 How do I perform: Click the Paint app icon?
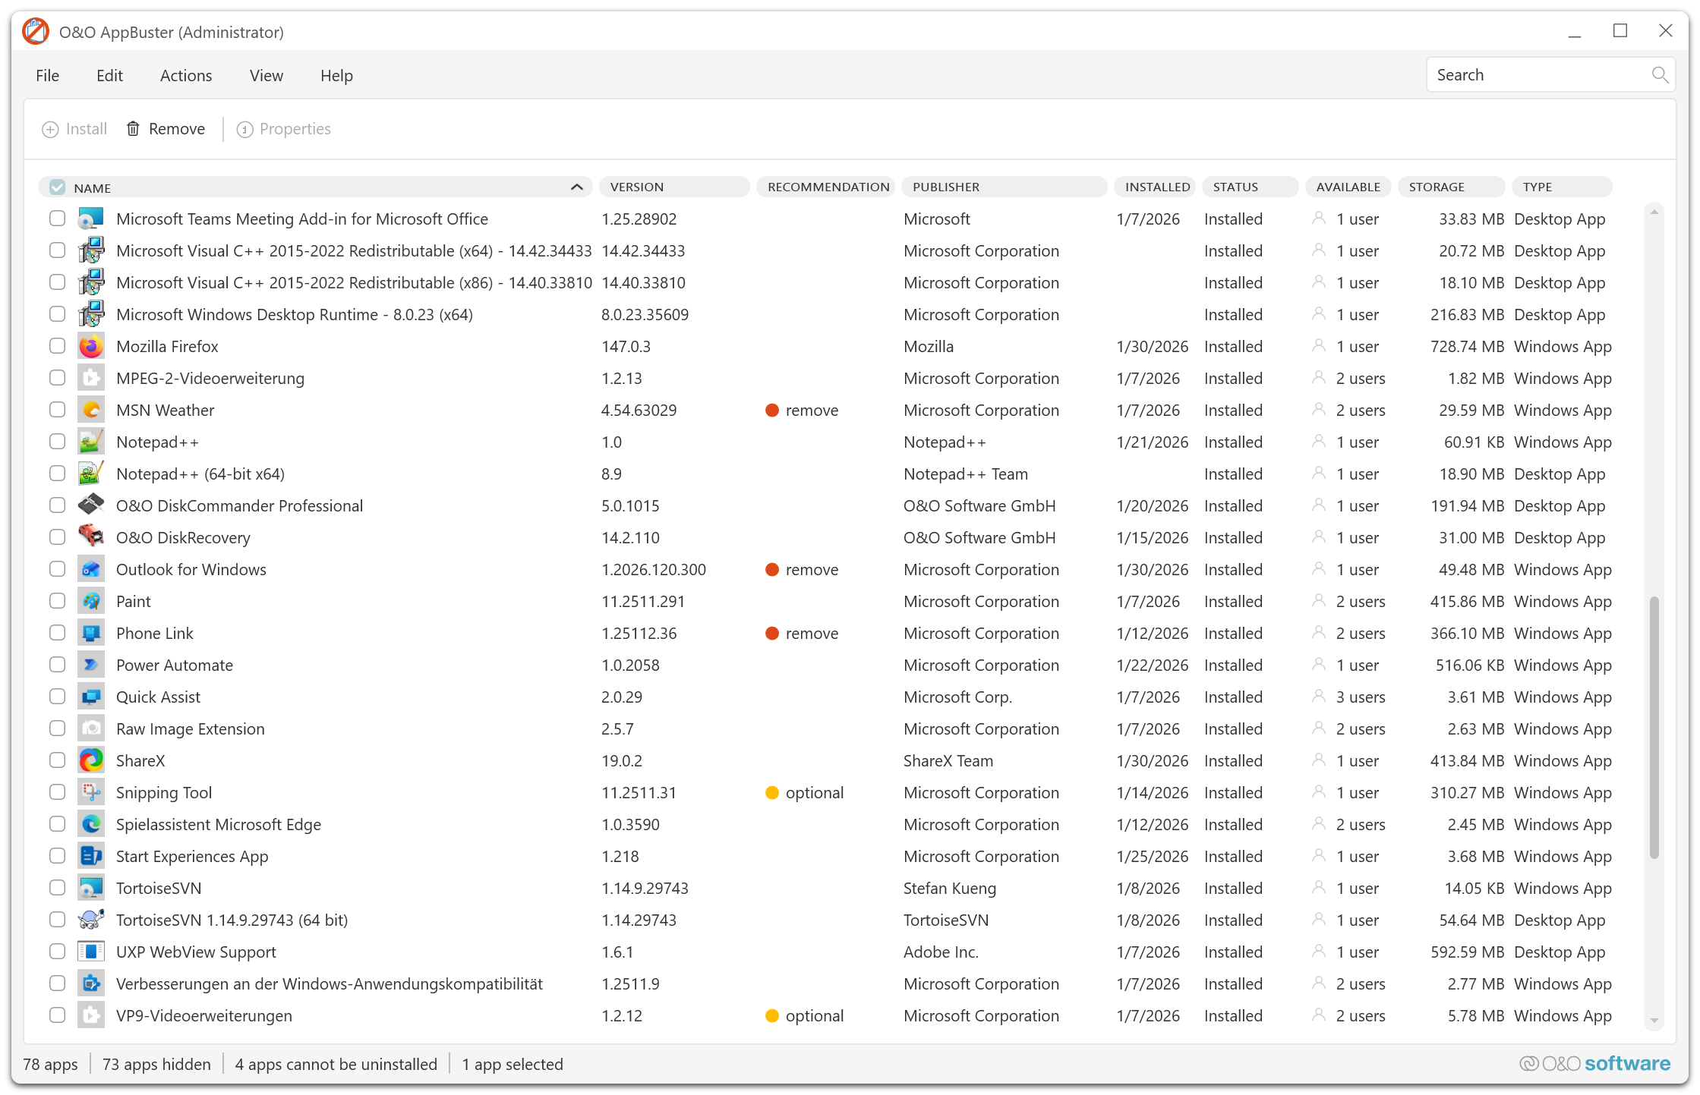point(91,602)
